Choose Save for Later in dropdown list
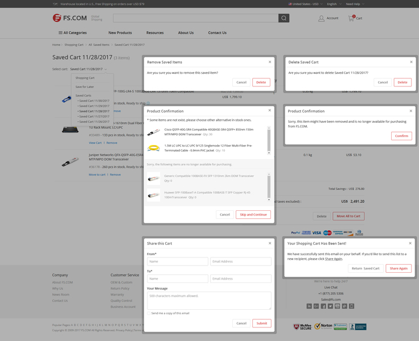Screen dimensions: 419x341 [85, 87]
